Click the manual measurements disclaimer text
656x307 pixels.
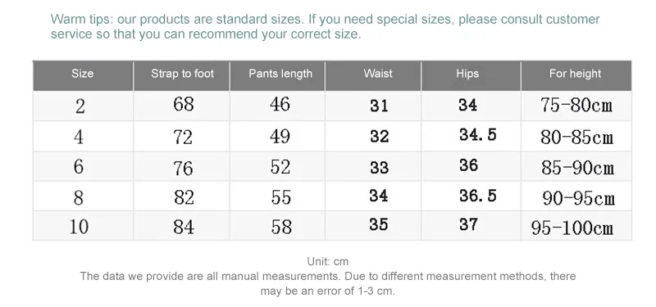coord(327,283)
